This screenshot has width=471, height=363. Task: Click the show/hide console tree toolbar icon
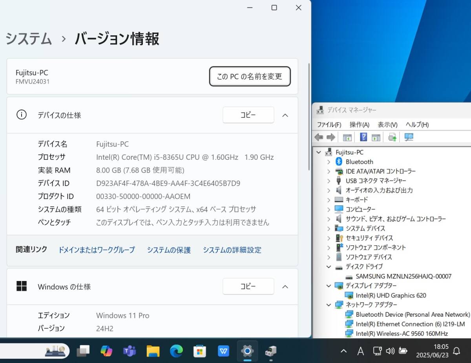(347, 137)
